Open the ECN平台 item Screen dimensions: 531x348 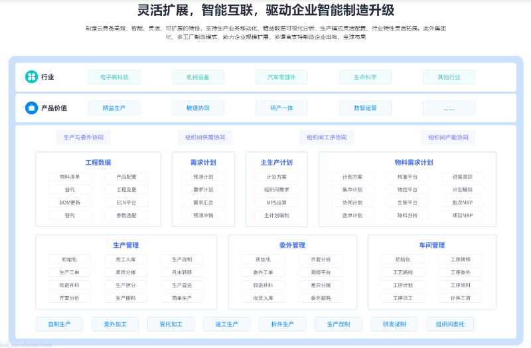[126, 203]
